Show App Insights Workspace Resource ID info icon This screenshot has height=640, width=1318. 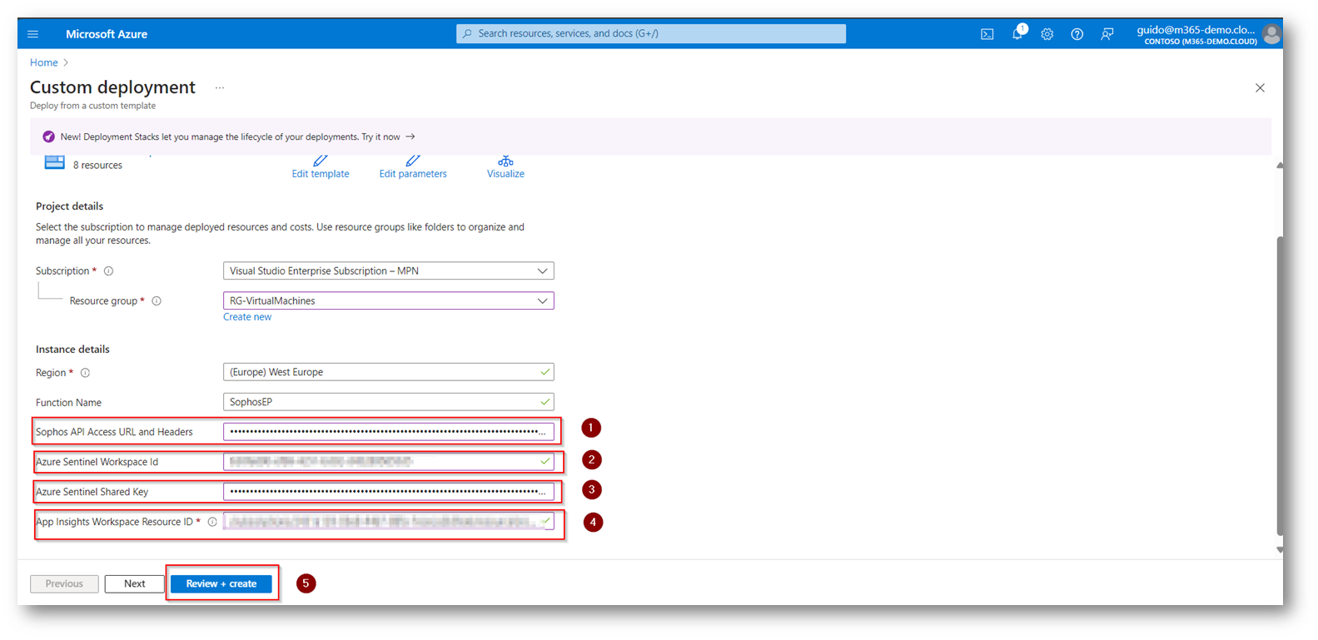212,522
